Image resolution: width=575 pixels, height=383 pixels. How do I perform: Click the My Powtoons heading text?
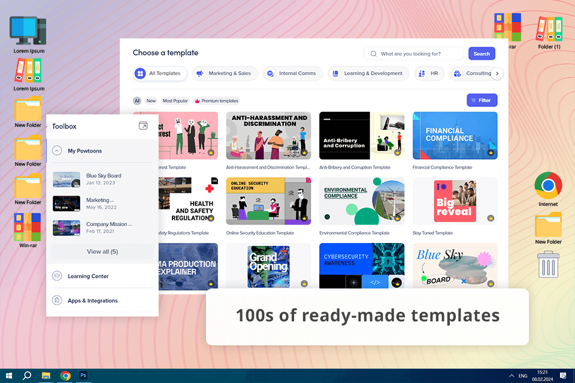[84, 151]
